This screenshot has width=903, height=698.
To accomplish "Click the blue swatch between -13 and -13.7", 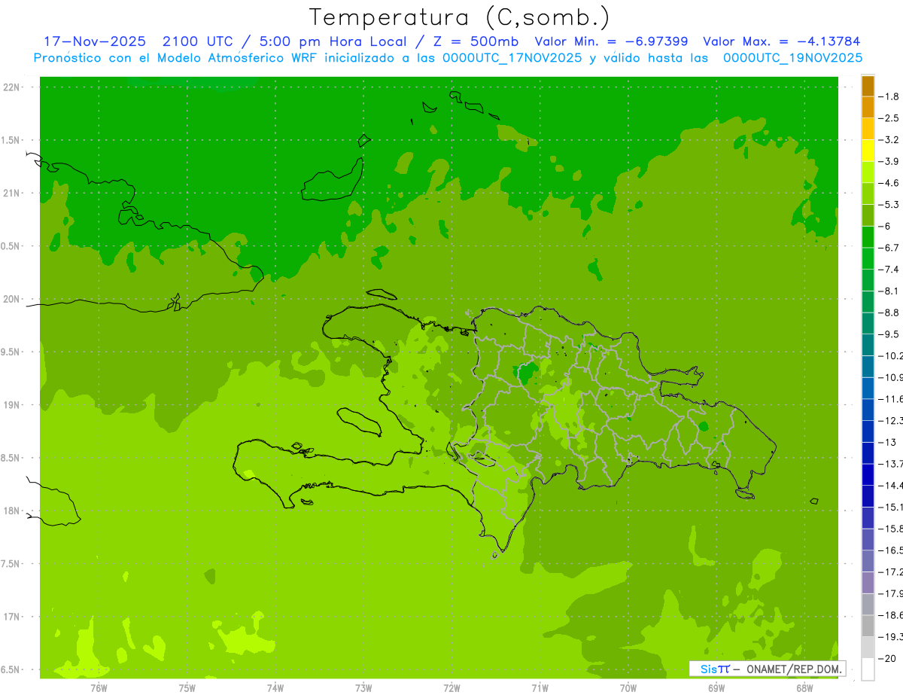I will pyautogui.click(x=868, y=453).
